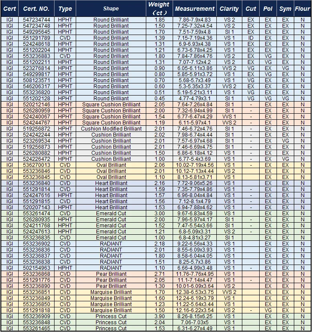Click cert number 553236850
Viewport: 312px width, 332px height.
tap(36, 304)
